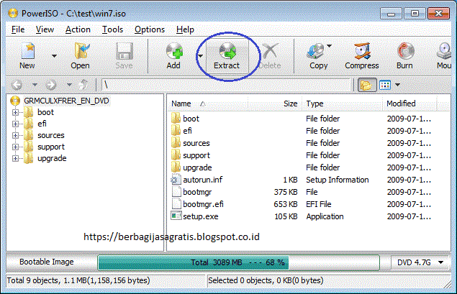
Task: Select autorun.inf in file list
Action: 203,180
